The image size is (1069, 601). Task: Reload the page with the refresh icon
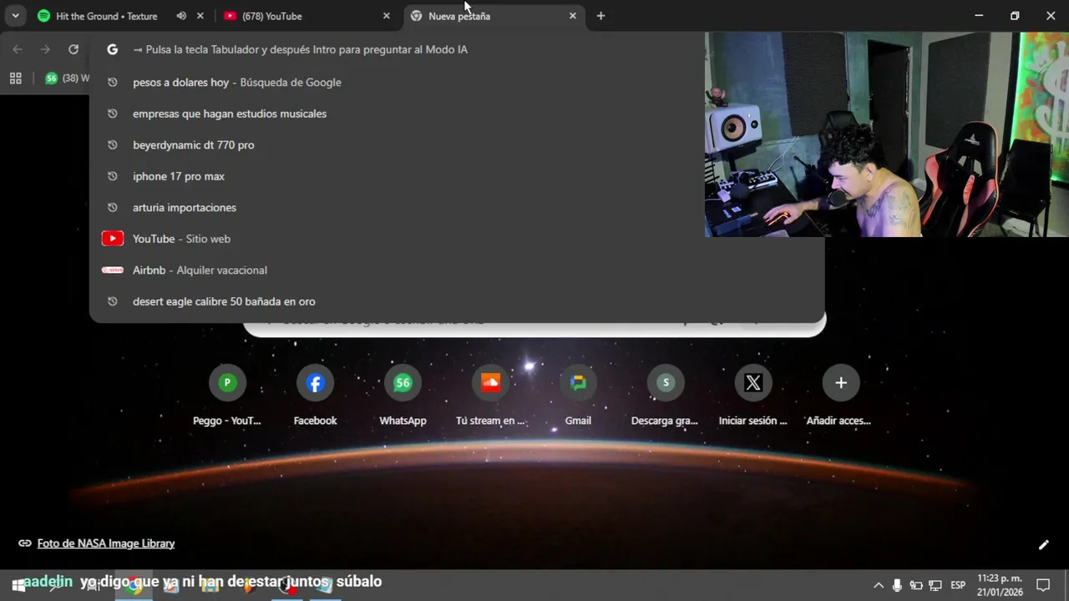[x=73, y=49]
